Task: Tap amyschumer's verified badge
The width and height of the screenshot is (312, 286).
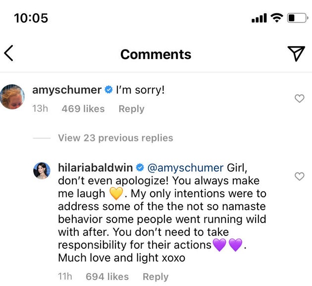Action: click(x=108, y=90)
